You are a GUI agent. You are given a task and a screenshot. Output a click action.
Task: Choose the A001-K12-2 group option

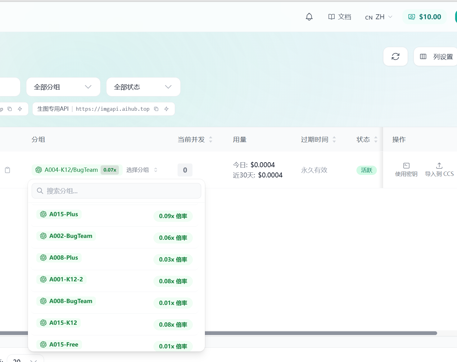(x=115, y=281)
